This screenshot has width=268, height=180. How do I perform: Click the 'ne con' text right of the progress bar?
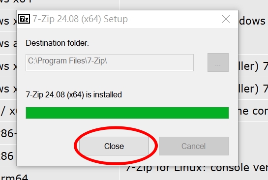coord(253,112)
